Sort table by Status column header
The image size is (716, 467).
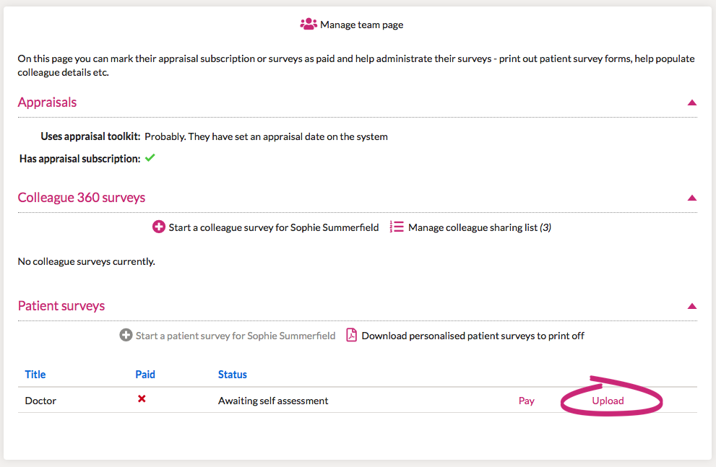tap(233, 375)
